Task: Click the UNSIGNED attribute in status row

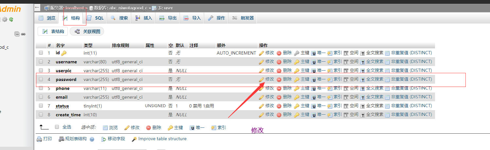Action: [x=155, y=106]
